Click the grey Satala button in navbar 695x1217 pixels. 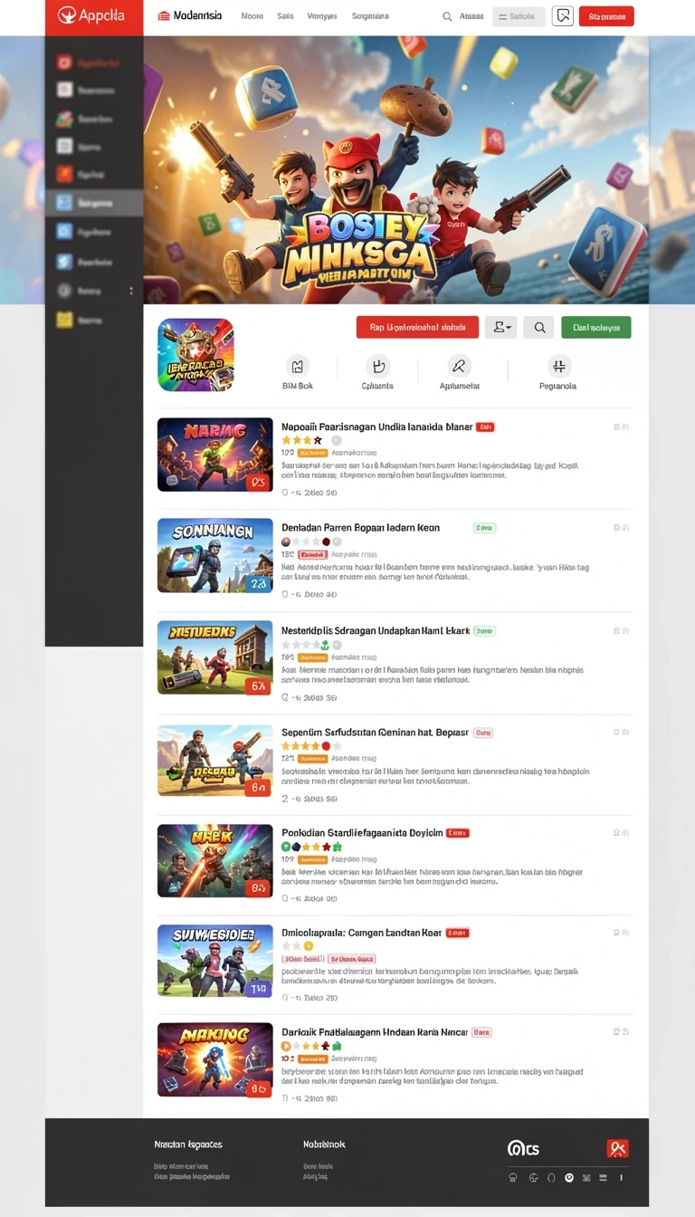pyautogui.click(x=519, y=16)
